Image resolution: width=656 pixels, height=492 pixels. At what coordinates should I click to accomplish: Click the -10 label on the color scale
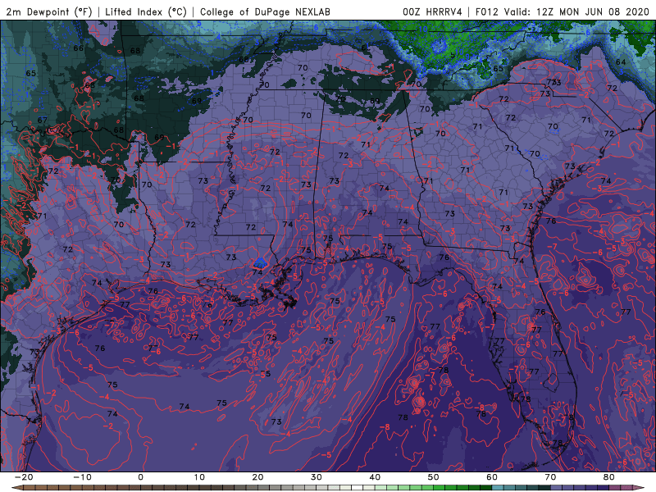[x=82, y=477]
